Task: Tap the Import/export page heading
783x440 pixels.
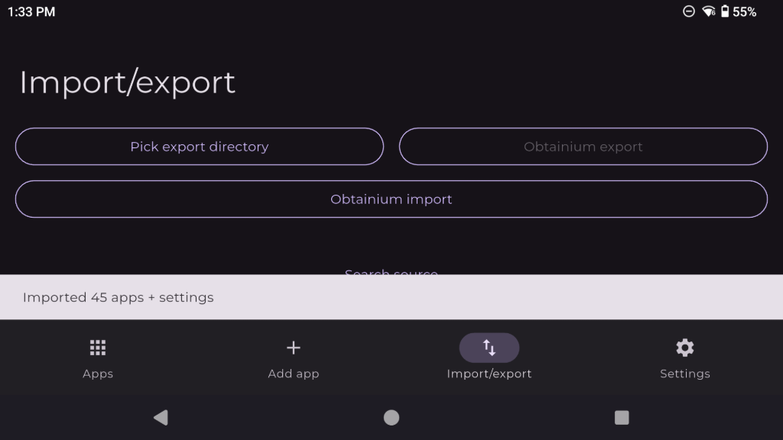Action: [x=128, y=82]
